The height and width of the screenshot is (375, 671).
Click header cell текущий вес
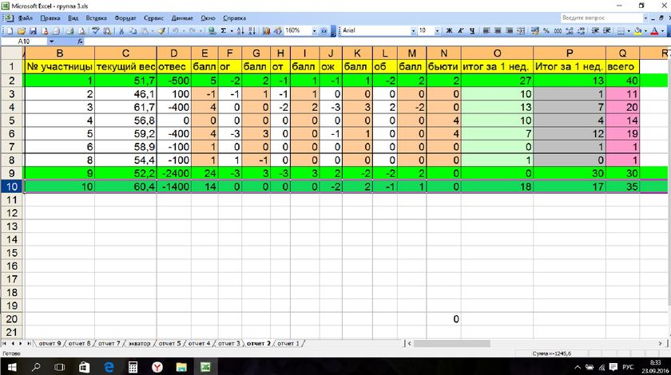pos(125,67)
